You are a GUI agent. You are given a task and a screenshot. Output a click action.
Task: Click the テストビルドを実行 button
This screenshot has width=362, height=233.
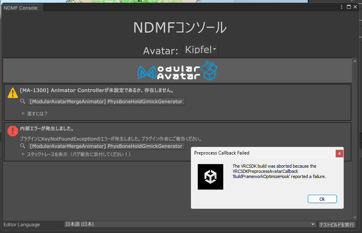coord(337,225)
